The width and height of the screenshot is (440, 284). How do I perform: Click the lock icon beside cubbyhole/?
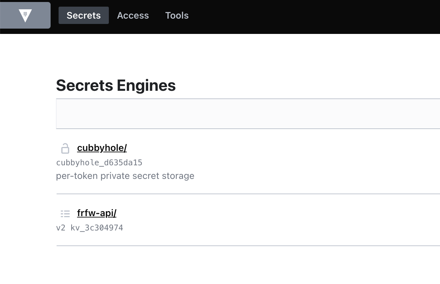[x=65, y=148]
